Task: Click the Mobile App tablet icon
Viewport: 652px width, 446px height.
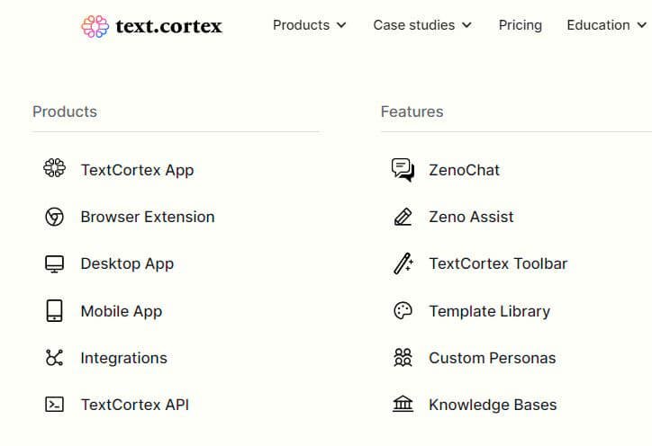Action: (x=54, y=310)
